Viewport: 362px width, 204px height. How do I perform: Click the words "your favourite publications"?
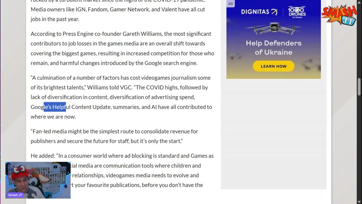(107, 185)
